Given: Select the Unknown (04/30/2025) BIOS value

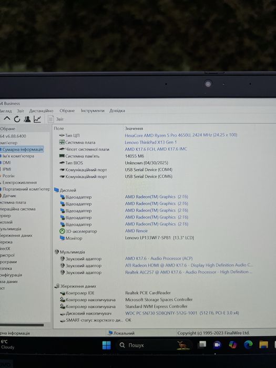Looking at the screenshot, I should coord(147,162).
